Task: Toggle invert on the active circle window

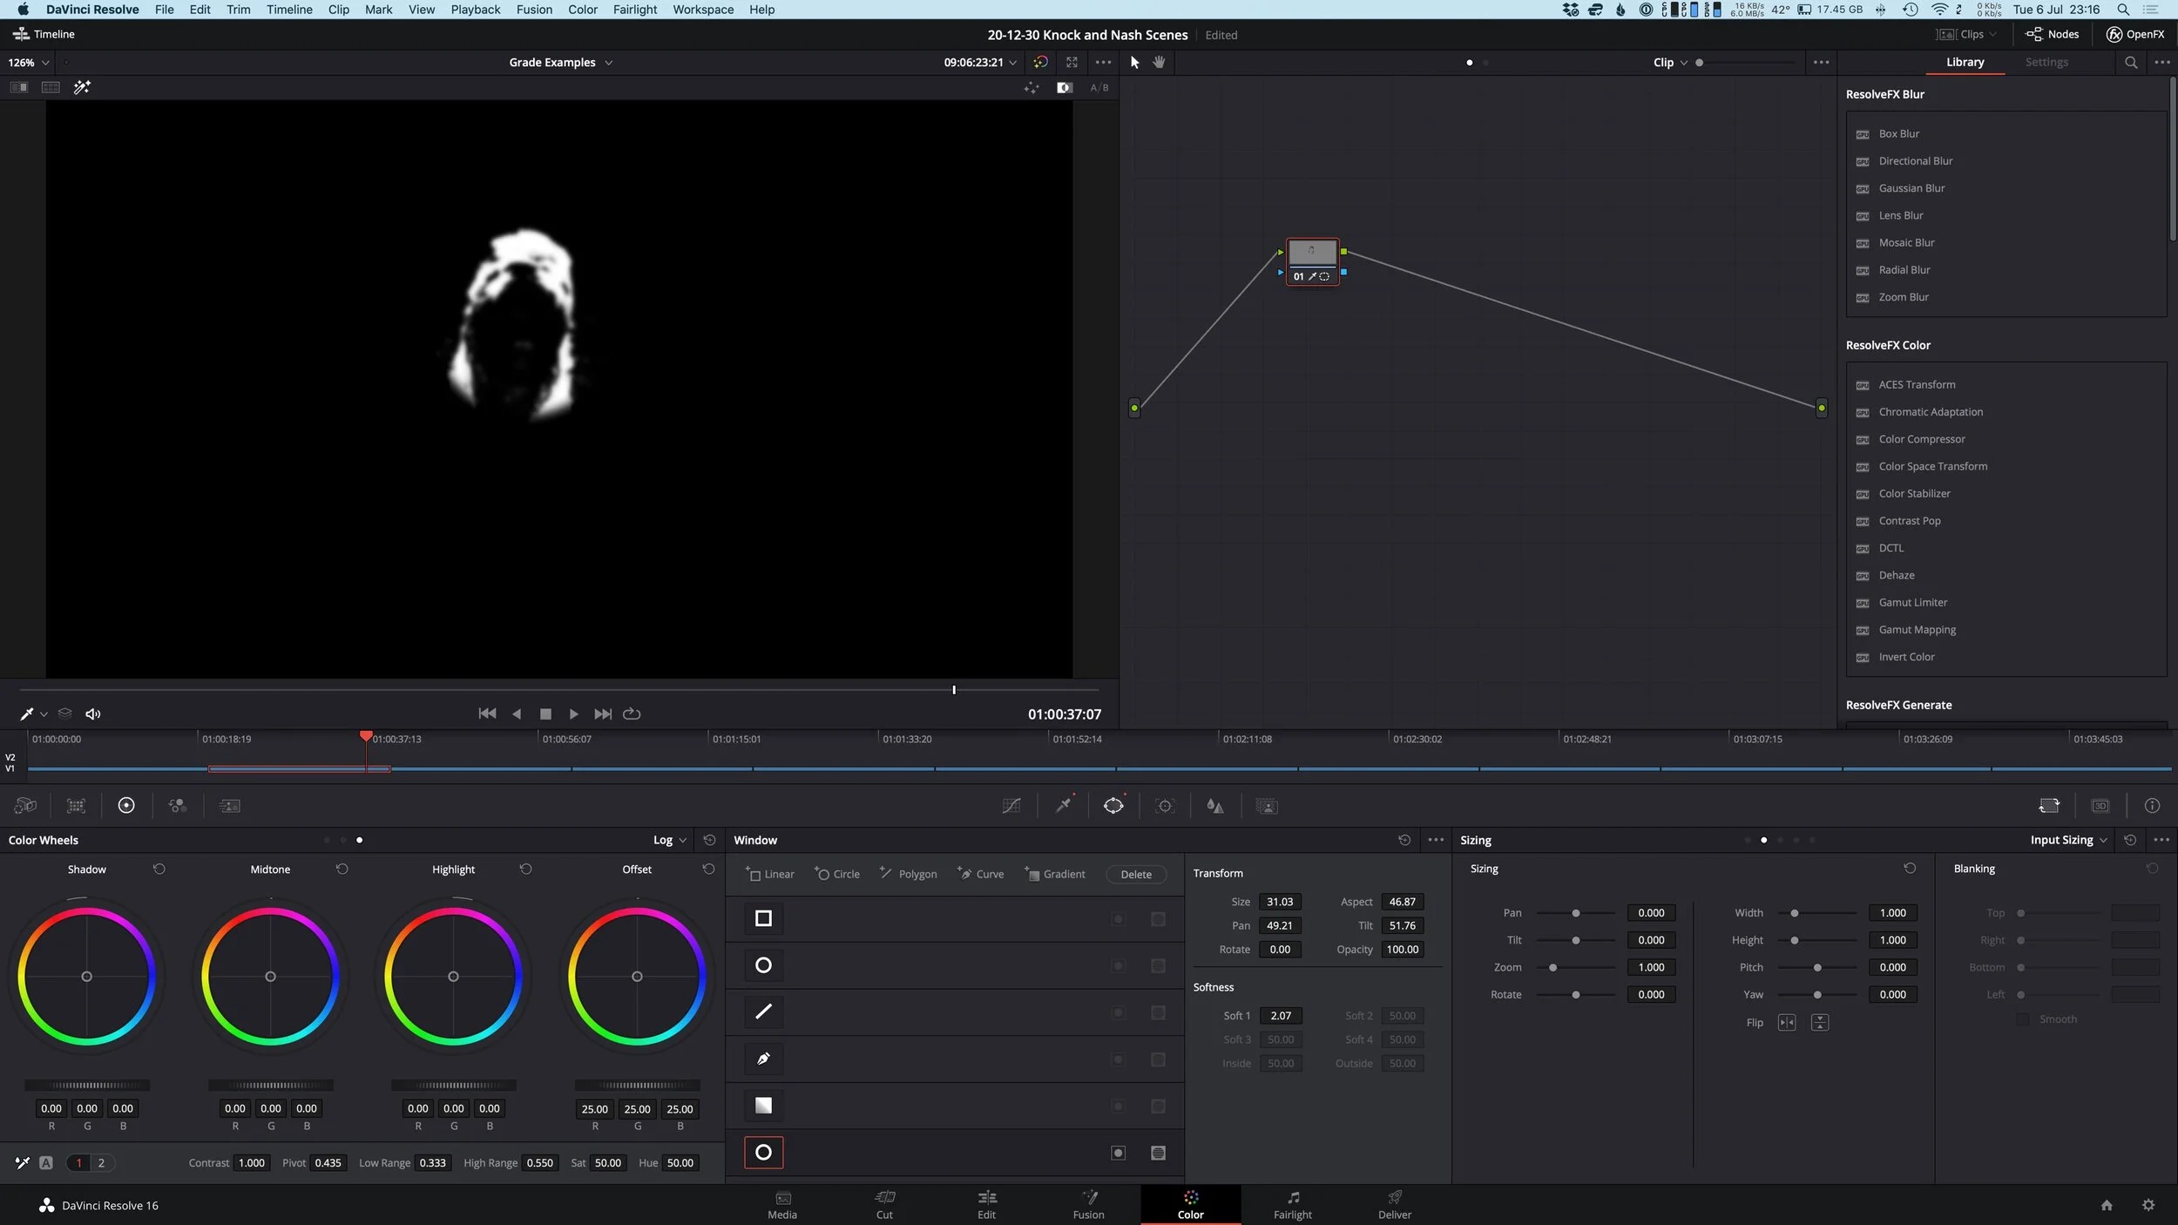Action: (x=1118, y=1153)
